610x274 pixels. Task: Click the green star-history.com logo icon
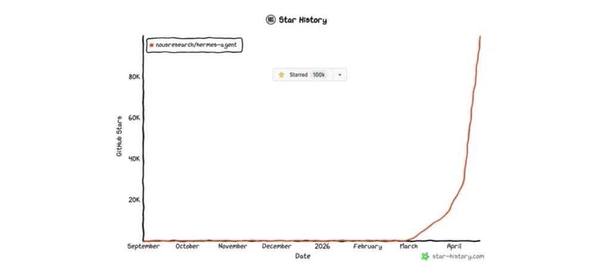coord(425,257)
